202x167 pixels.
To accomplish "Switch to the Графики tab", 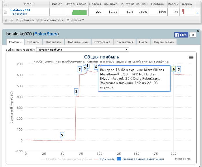I will point(15,42).
